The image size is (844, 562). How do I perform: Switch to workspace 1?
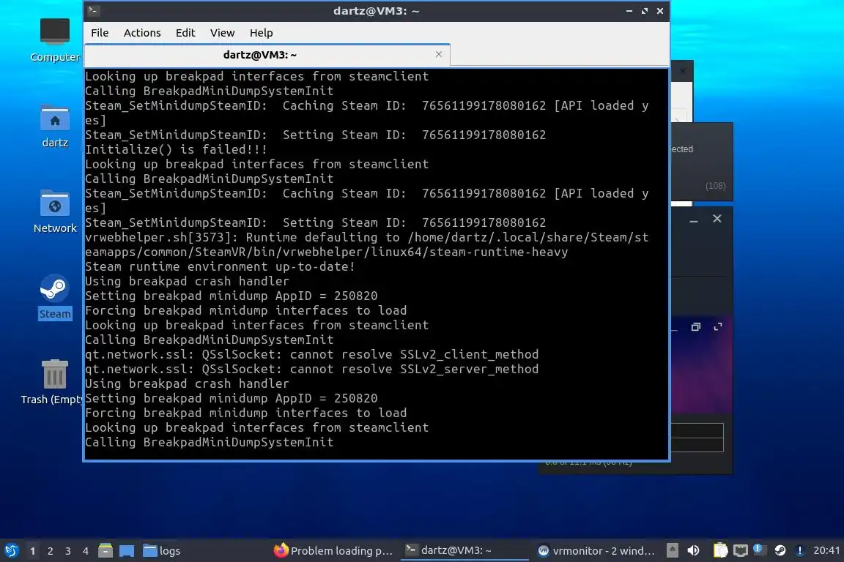[33, 551]
